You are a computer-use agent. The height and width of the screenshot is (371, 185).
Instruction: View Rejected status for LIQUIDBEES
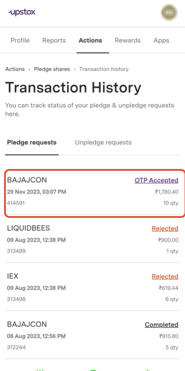pos(165,229)
